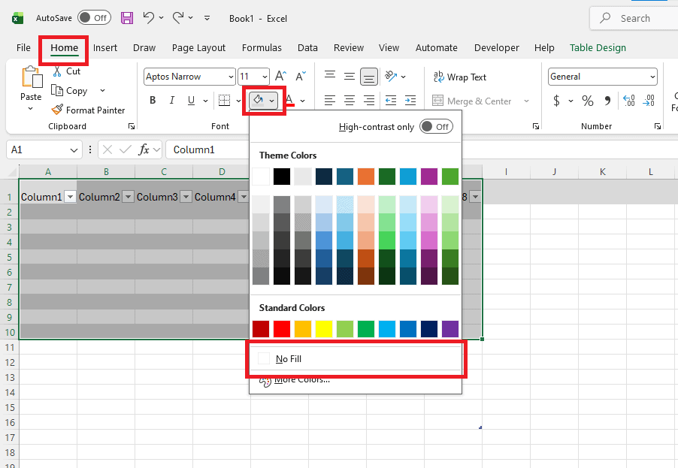Open Number Format General dropdown

(x=652, y=77)
